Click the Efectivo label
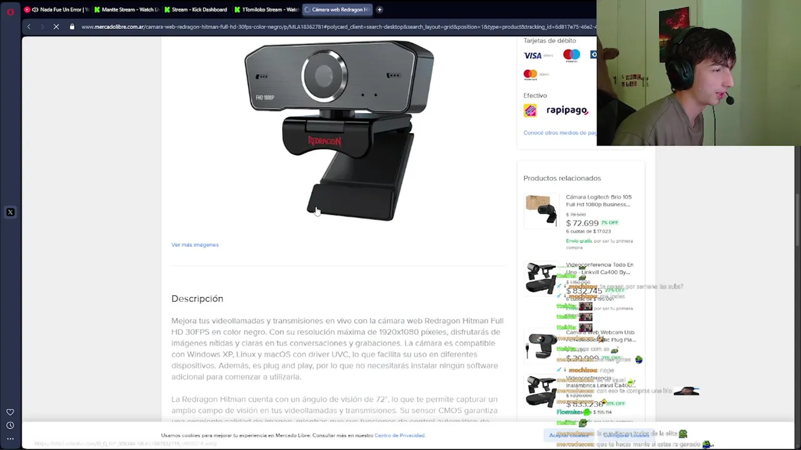 [x=535, y=96]
